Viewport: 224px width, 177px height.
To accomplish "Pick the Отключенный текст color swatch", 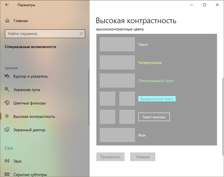I will click(117, 81).
